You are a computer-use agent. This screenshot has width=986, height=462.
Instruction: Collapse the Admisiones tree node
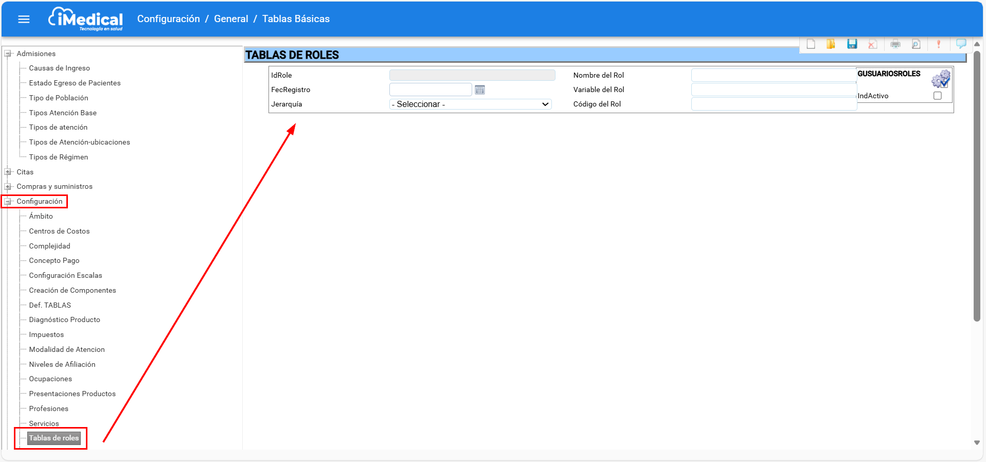(8, 54)
